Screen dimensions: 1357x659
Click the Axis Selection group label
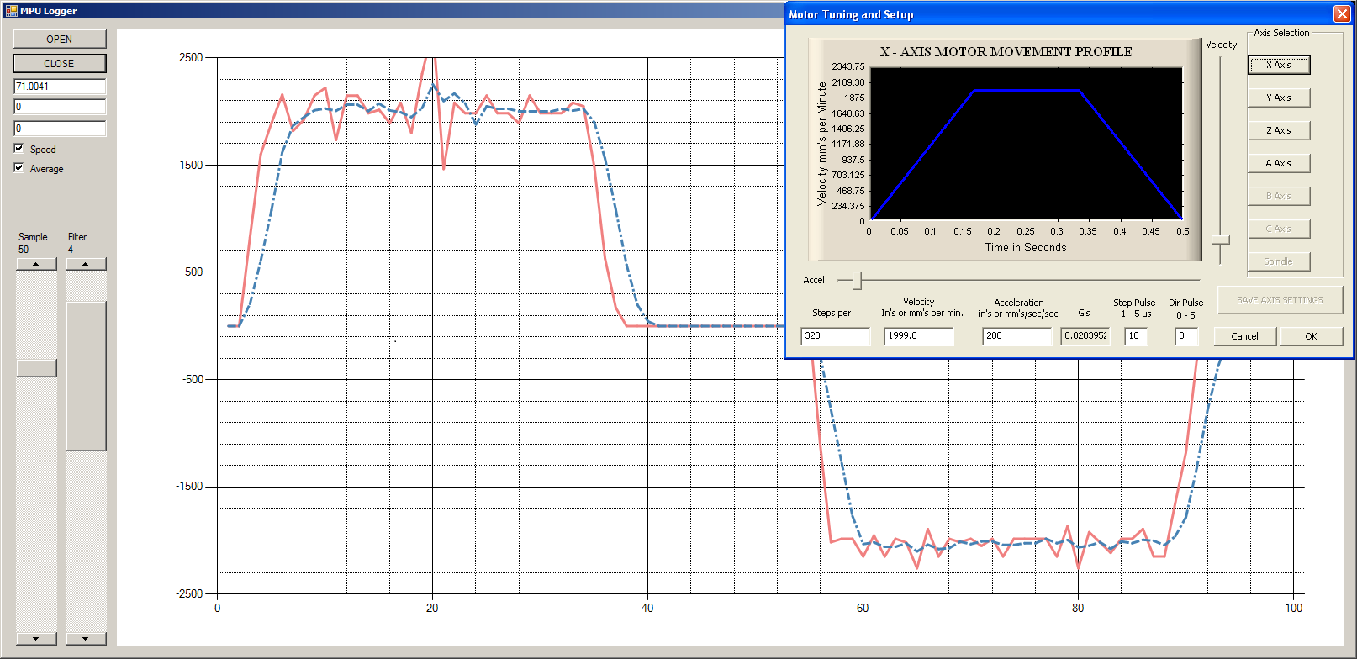coord(1281,33)
